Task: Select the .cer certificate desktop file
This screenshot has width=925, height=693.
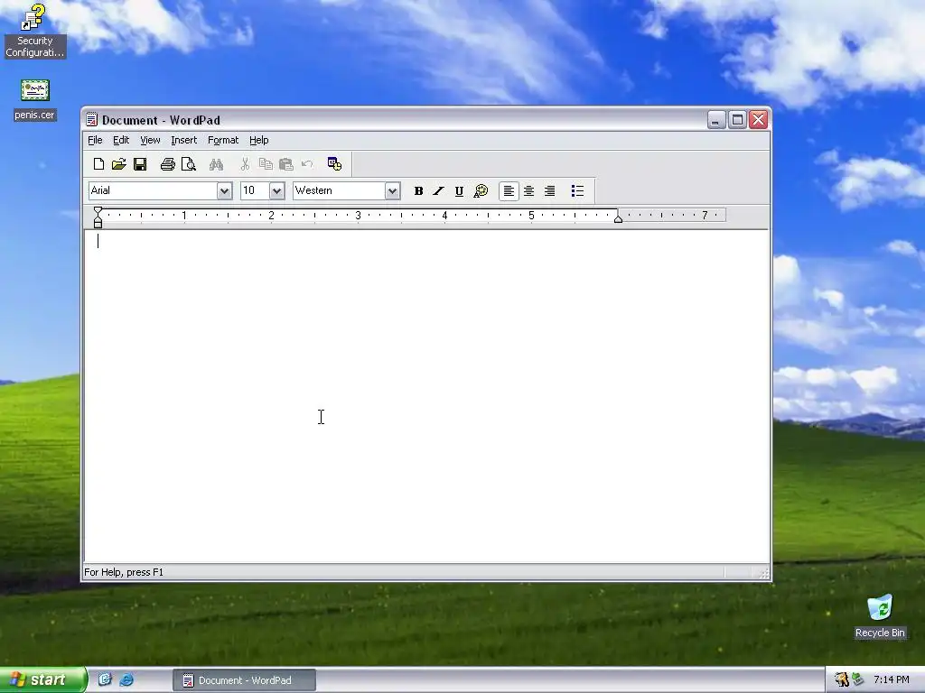Action: click(x=35, y=99)
